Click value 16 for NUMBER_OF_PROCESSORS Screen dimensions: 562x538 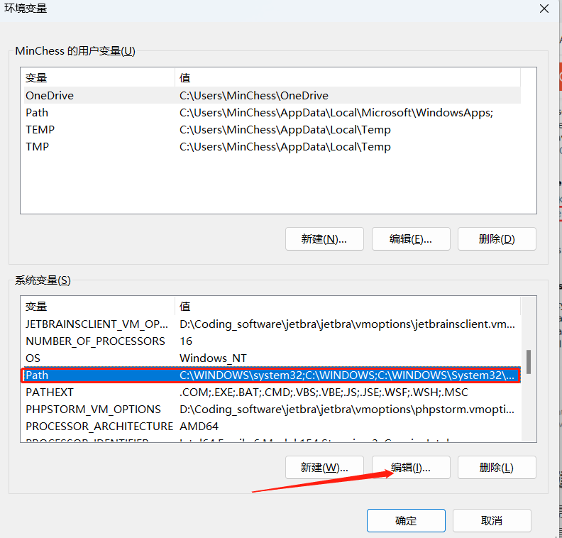pyautogui.click(x=186, y=341)
